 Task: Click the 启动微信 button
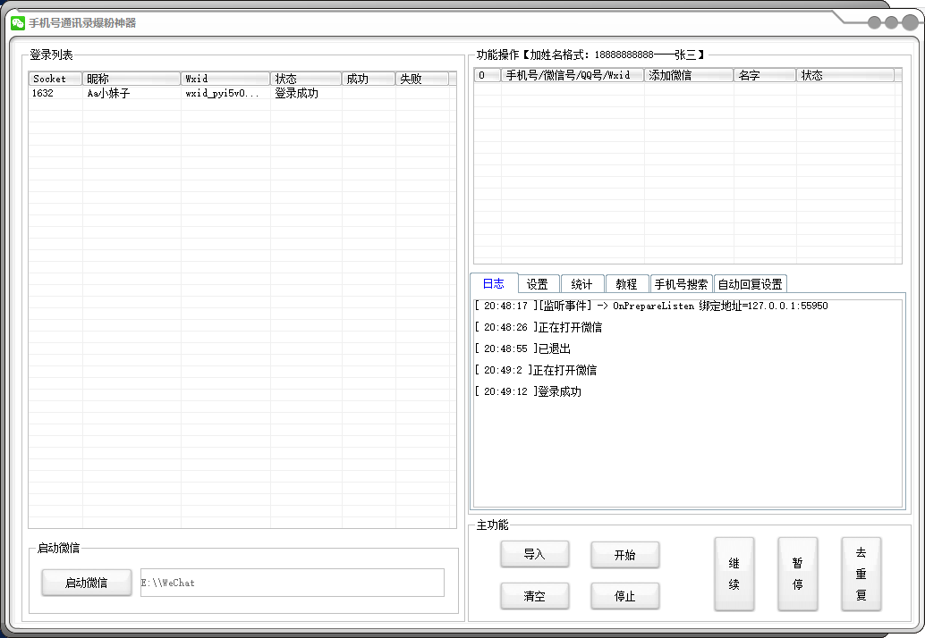coord(86,583)
